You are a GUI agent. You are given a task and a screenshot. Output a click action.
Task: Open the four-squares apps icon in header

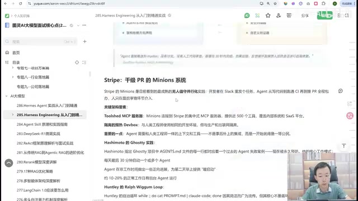pos(257,16)
